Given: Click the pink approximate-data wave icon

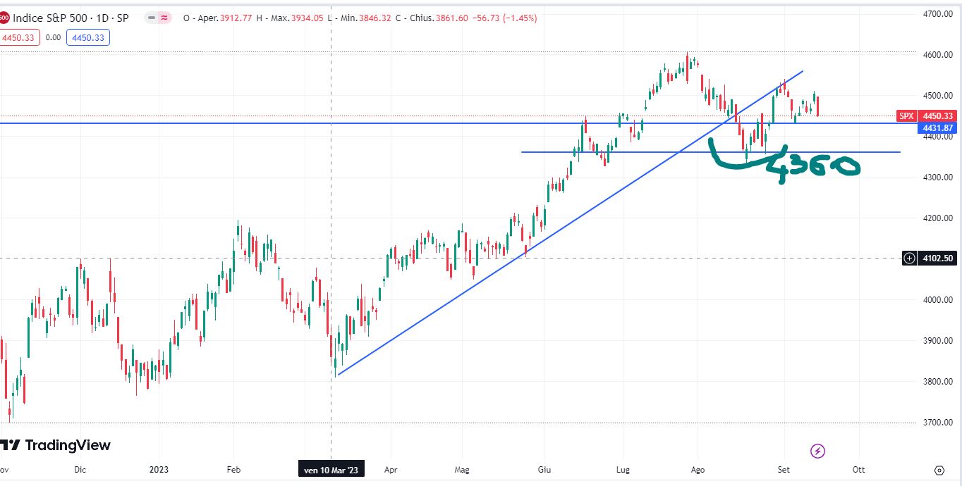Looking at the screenshot, I should tap(164, 18).
